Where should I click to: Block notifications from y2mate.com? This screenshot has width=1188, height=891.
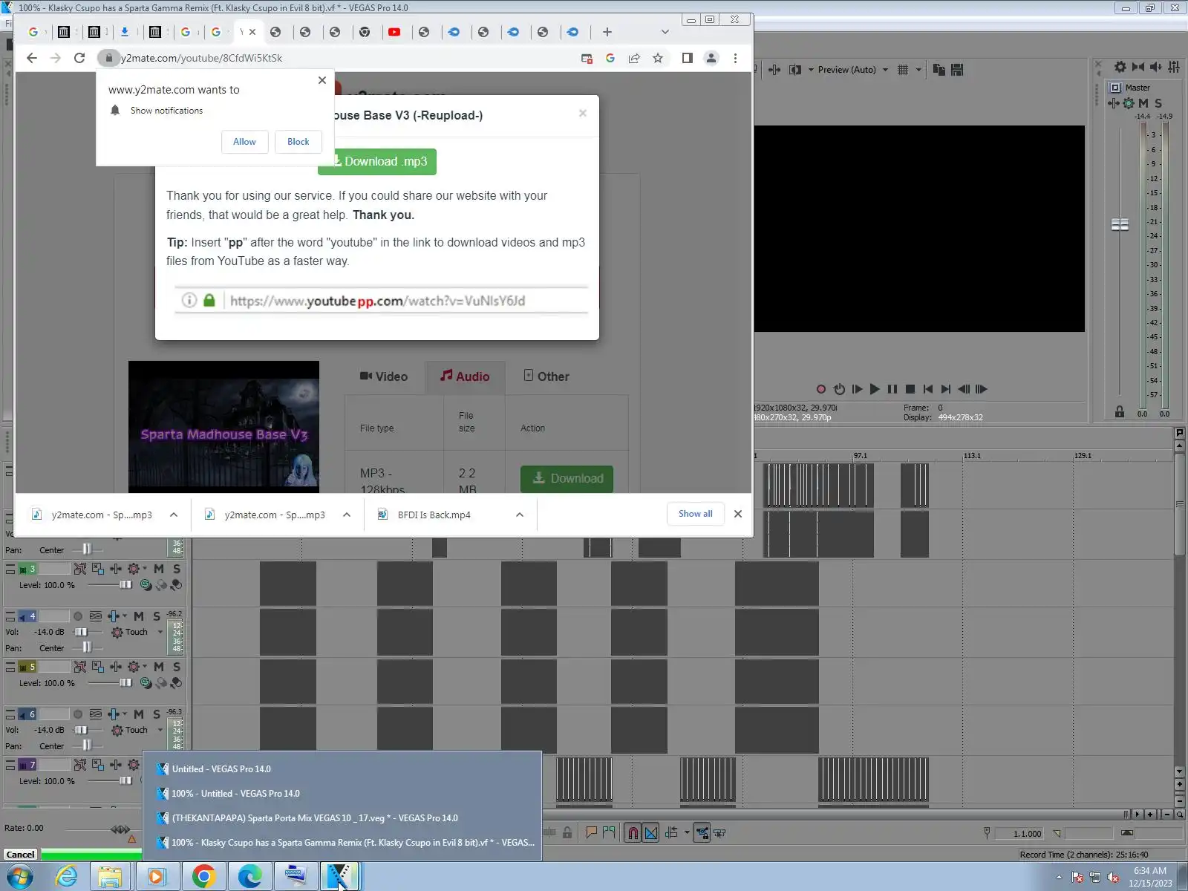(298, 142)
